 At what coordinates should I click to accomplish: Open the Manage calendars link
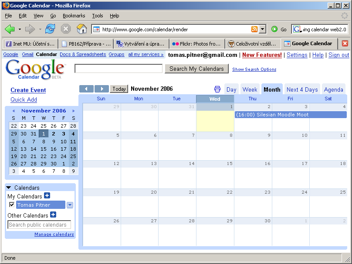click(54, 234)
